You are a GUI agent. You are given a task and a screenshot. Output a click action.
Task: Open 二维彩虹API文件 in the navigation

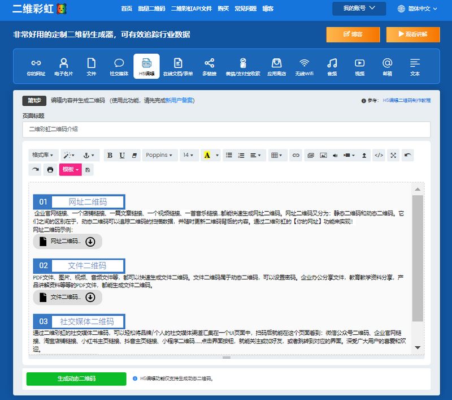pos(192,8)
